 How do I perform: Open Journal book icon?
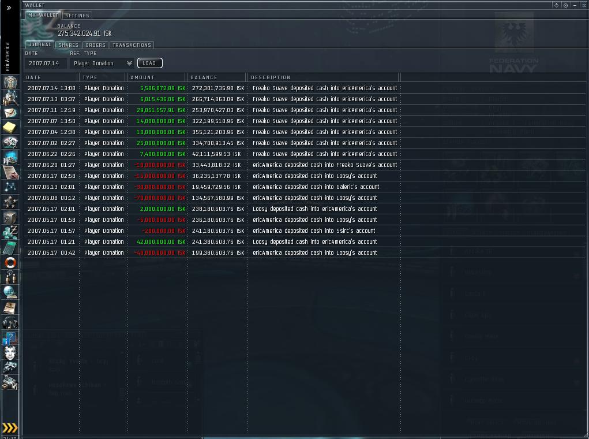10,308
